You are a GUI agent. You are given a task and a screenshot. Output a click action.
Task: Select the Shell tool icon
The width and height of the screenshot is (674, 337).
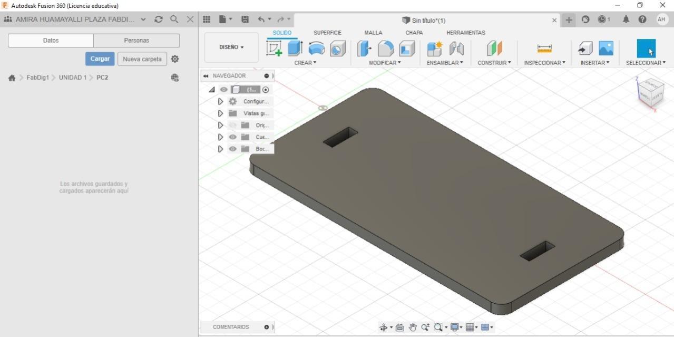click(x=407, y=49)
